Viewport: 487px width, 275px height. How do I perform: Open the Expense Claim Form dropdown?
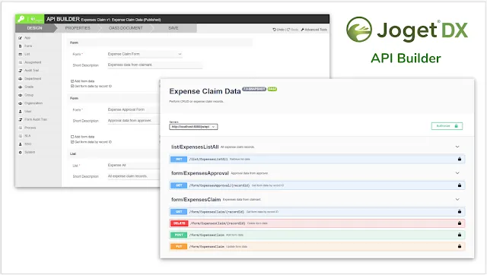pos(145,54)
